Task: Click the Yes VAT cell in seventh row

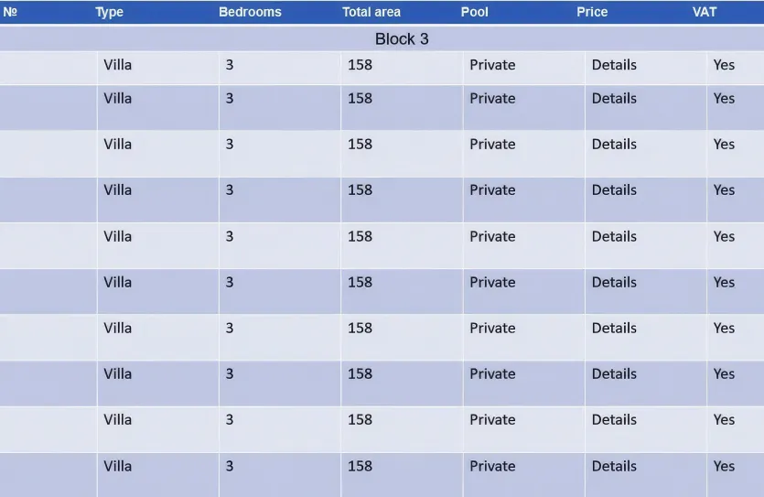Action: (x=724, y=328)
